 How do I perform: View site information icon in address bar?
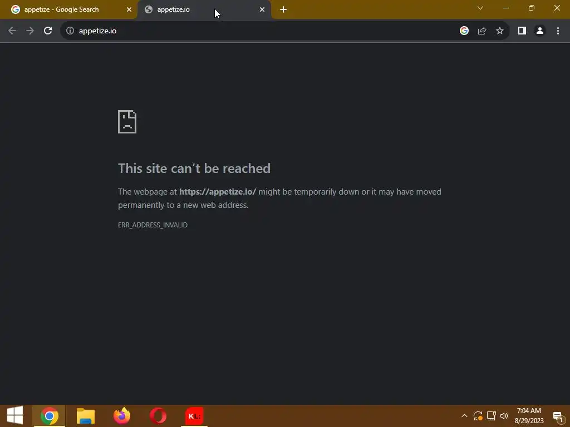pos(70,31)
